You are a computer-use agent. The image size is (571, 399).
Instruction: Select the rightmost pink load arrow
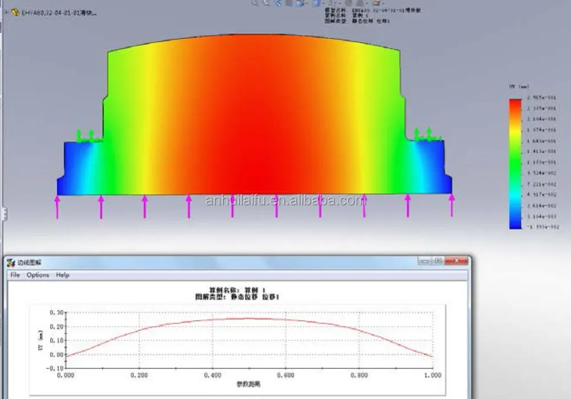[452, 206]
